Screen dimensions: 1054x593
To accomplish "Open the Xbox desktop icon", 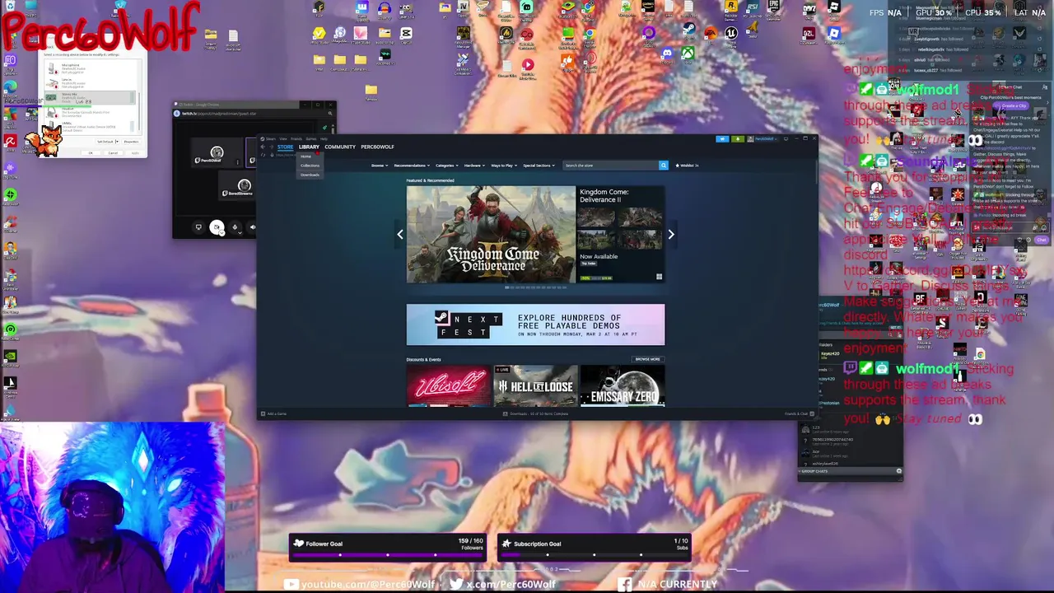I will (x=688, y=54).
